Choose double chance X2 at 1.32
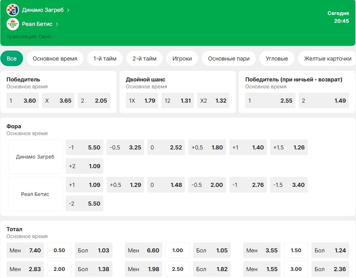Viewport: 356px width, 278px height. point(213,101)
